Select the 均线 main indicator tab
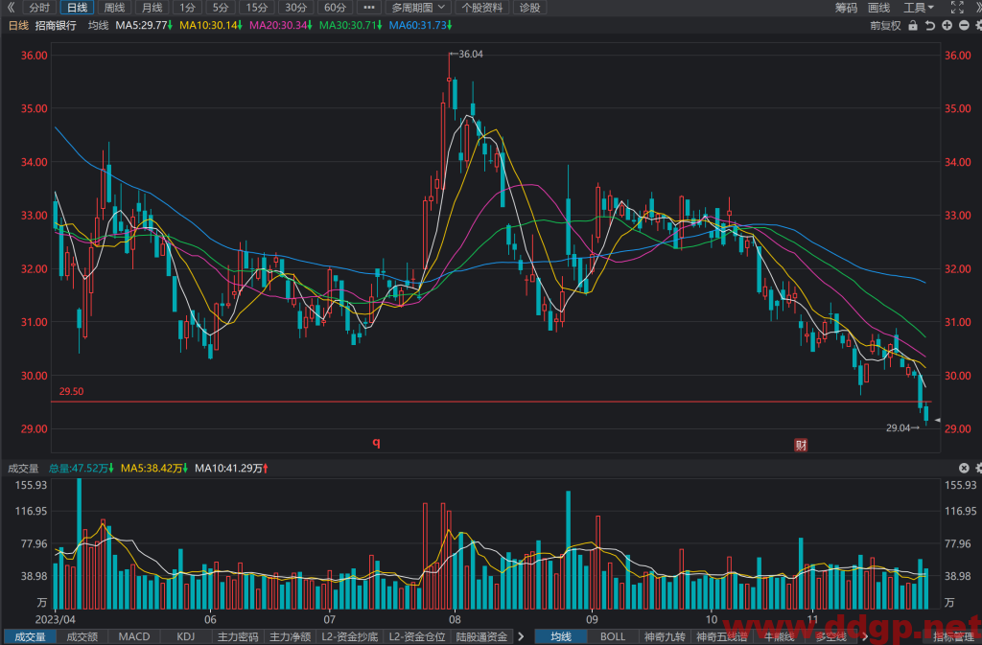Image resolution: width=982 pixels, height=645 pixels. point(561,637)
